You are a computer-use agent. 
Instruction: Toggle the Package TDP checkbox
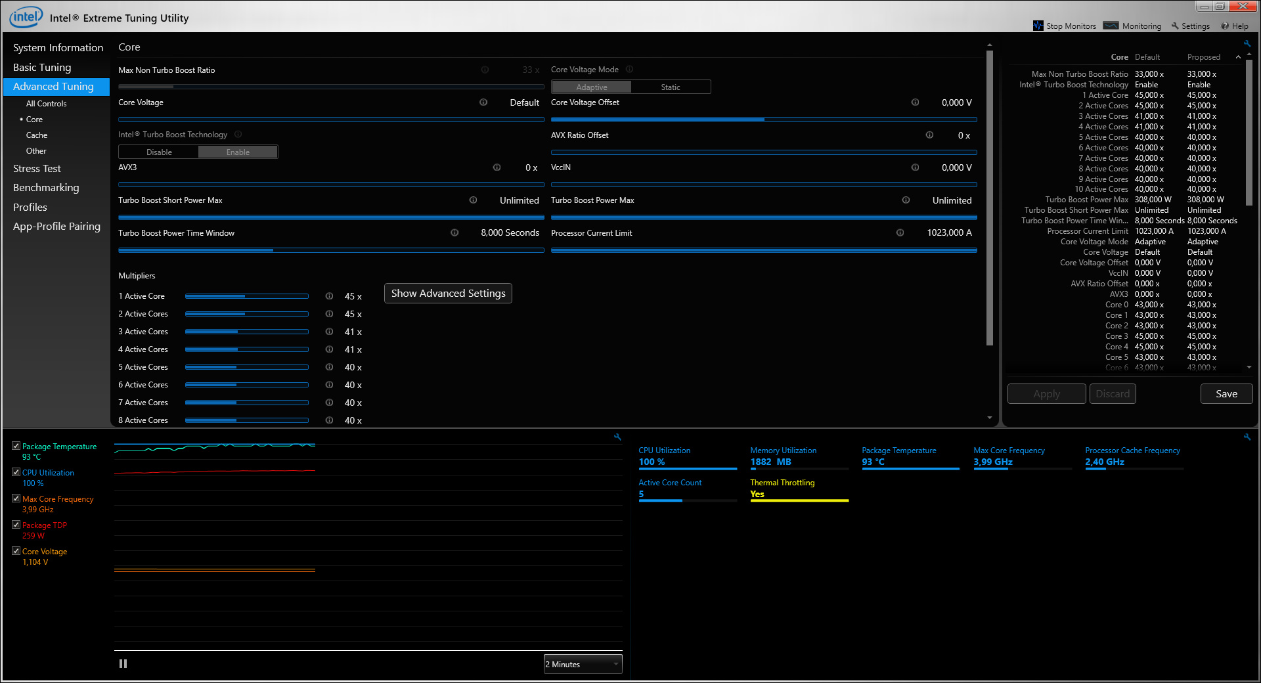coord(16,525)
